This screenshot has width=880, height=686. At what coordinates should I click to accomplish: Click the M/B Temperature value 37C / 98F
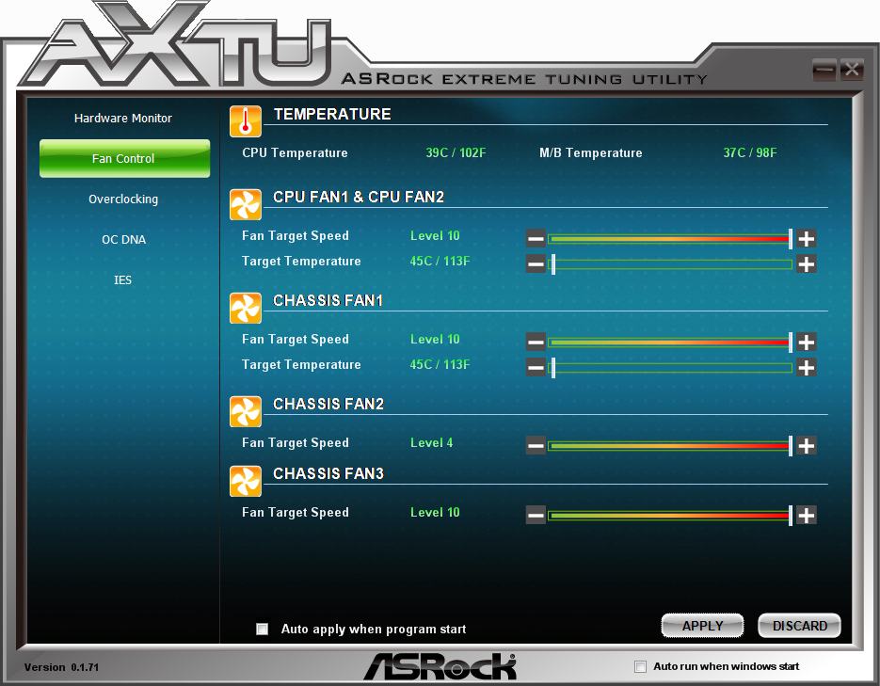(x=750, y=152)
